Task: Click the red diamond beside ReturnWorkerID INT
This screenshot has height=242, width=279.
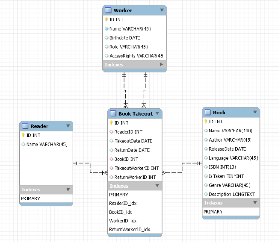Action: coord(111,177)
